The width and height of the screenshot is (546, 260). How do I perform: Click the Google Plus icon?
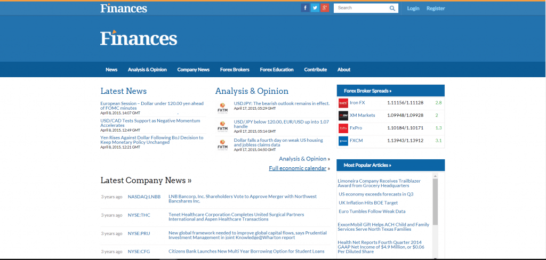[x=324, y=8]
